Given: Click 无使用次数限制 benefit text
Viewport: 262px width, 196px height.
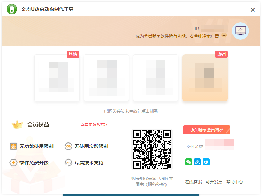Looking at the screenshot, I should tap(91, 146).
